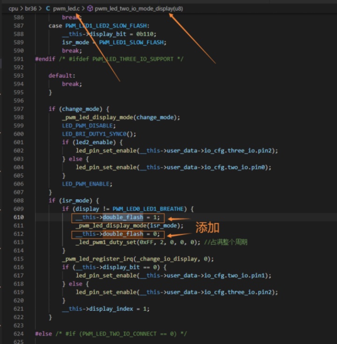Click line number 587 in gutter
Screen dimensions: 337x344
click(19, 26)
